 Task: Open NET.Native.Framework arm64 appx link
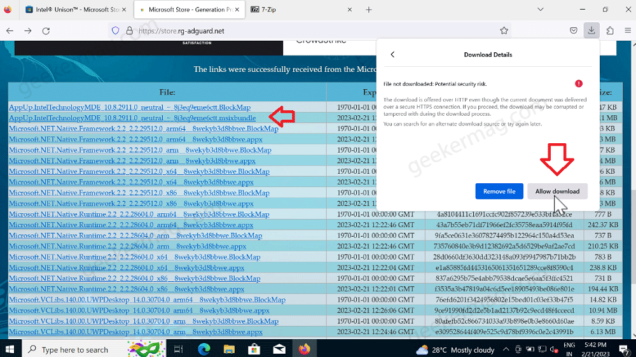tap(135, 139)
